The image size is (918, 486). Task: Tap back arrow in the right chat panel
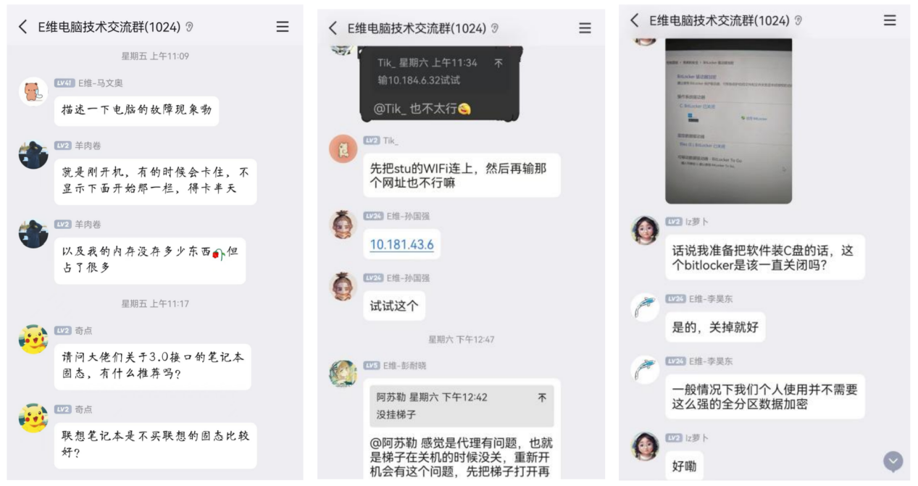[634, 20]
